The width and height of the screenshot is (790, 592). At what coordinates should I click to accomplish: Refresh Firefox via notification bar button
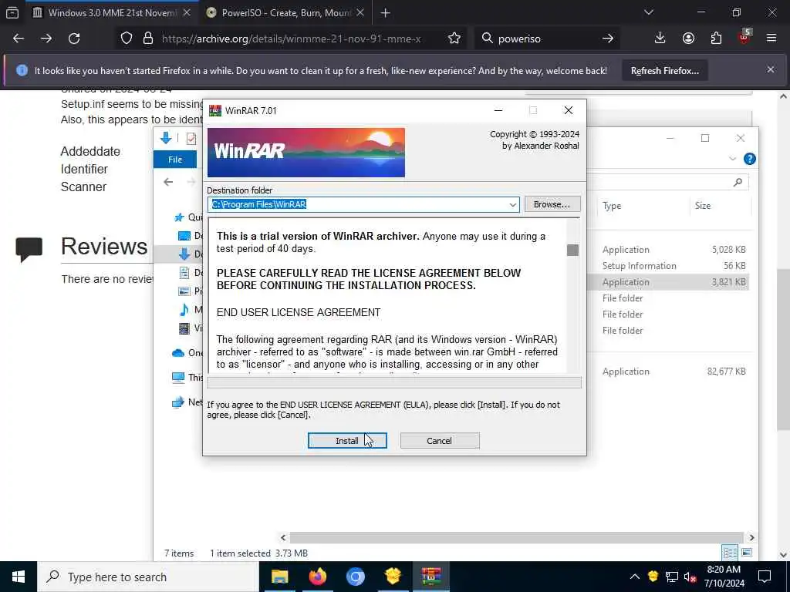pyautogui.click(x=664, y=71)
